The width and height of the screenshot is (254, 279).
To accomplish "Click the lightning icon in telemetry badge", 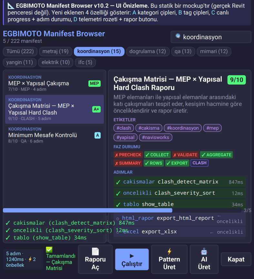I will coord(30,259).
